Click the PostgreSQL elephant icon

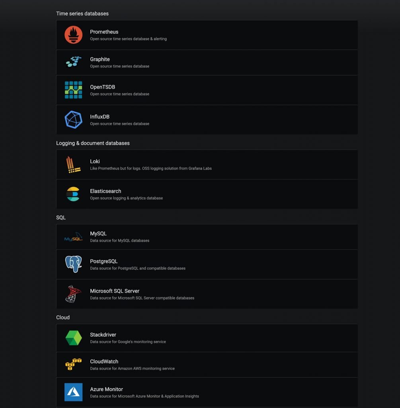coord(73,264)
